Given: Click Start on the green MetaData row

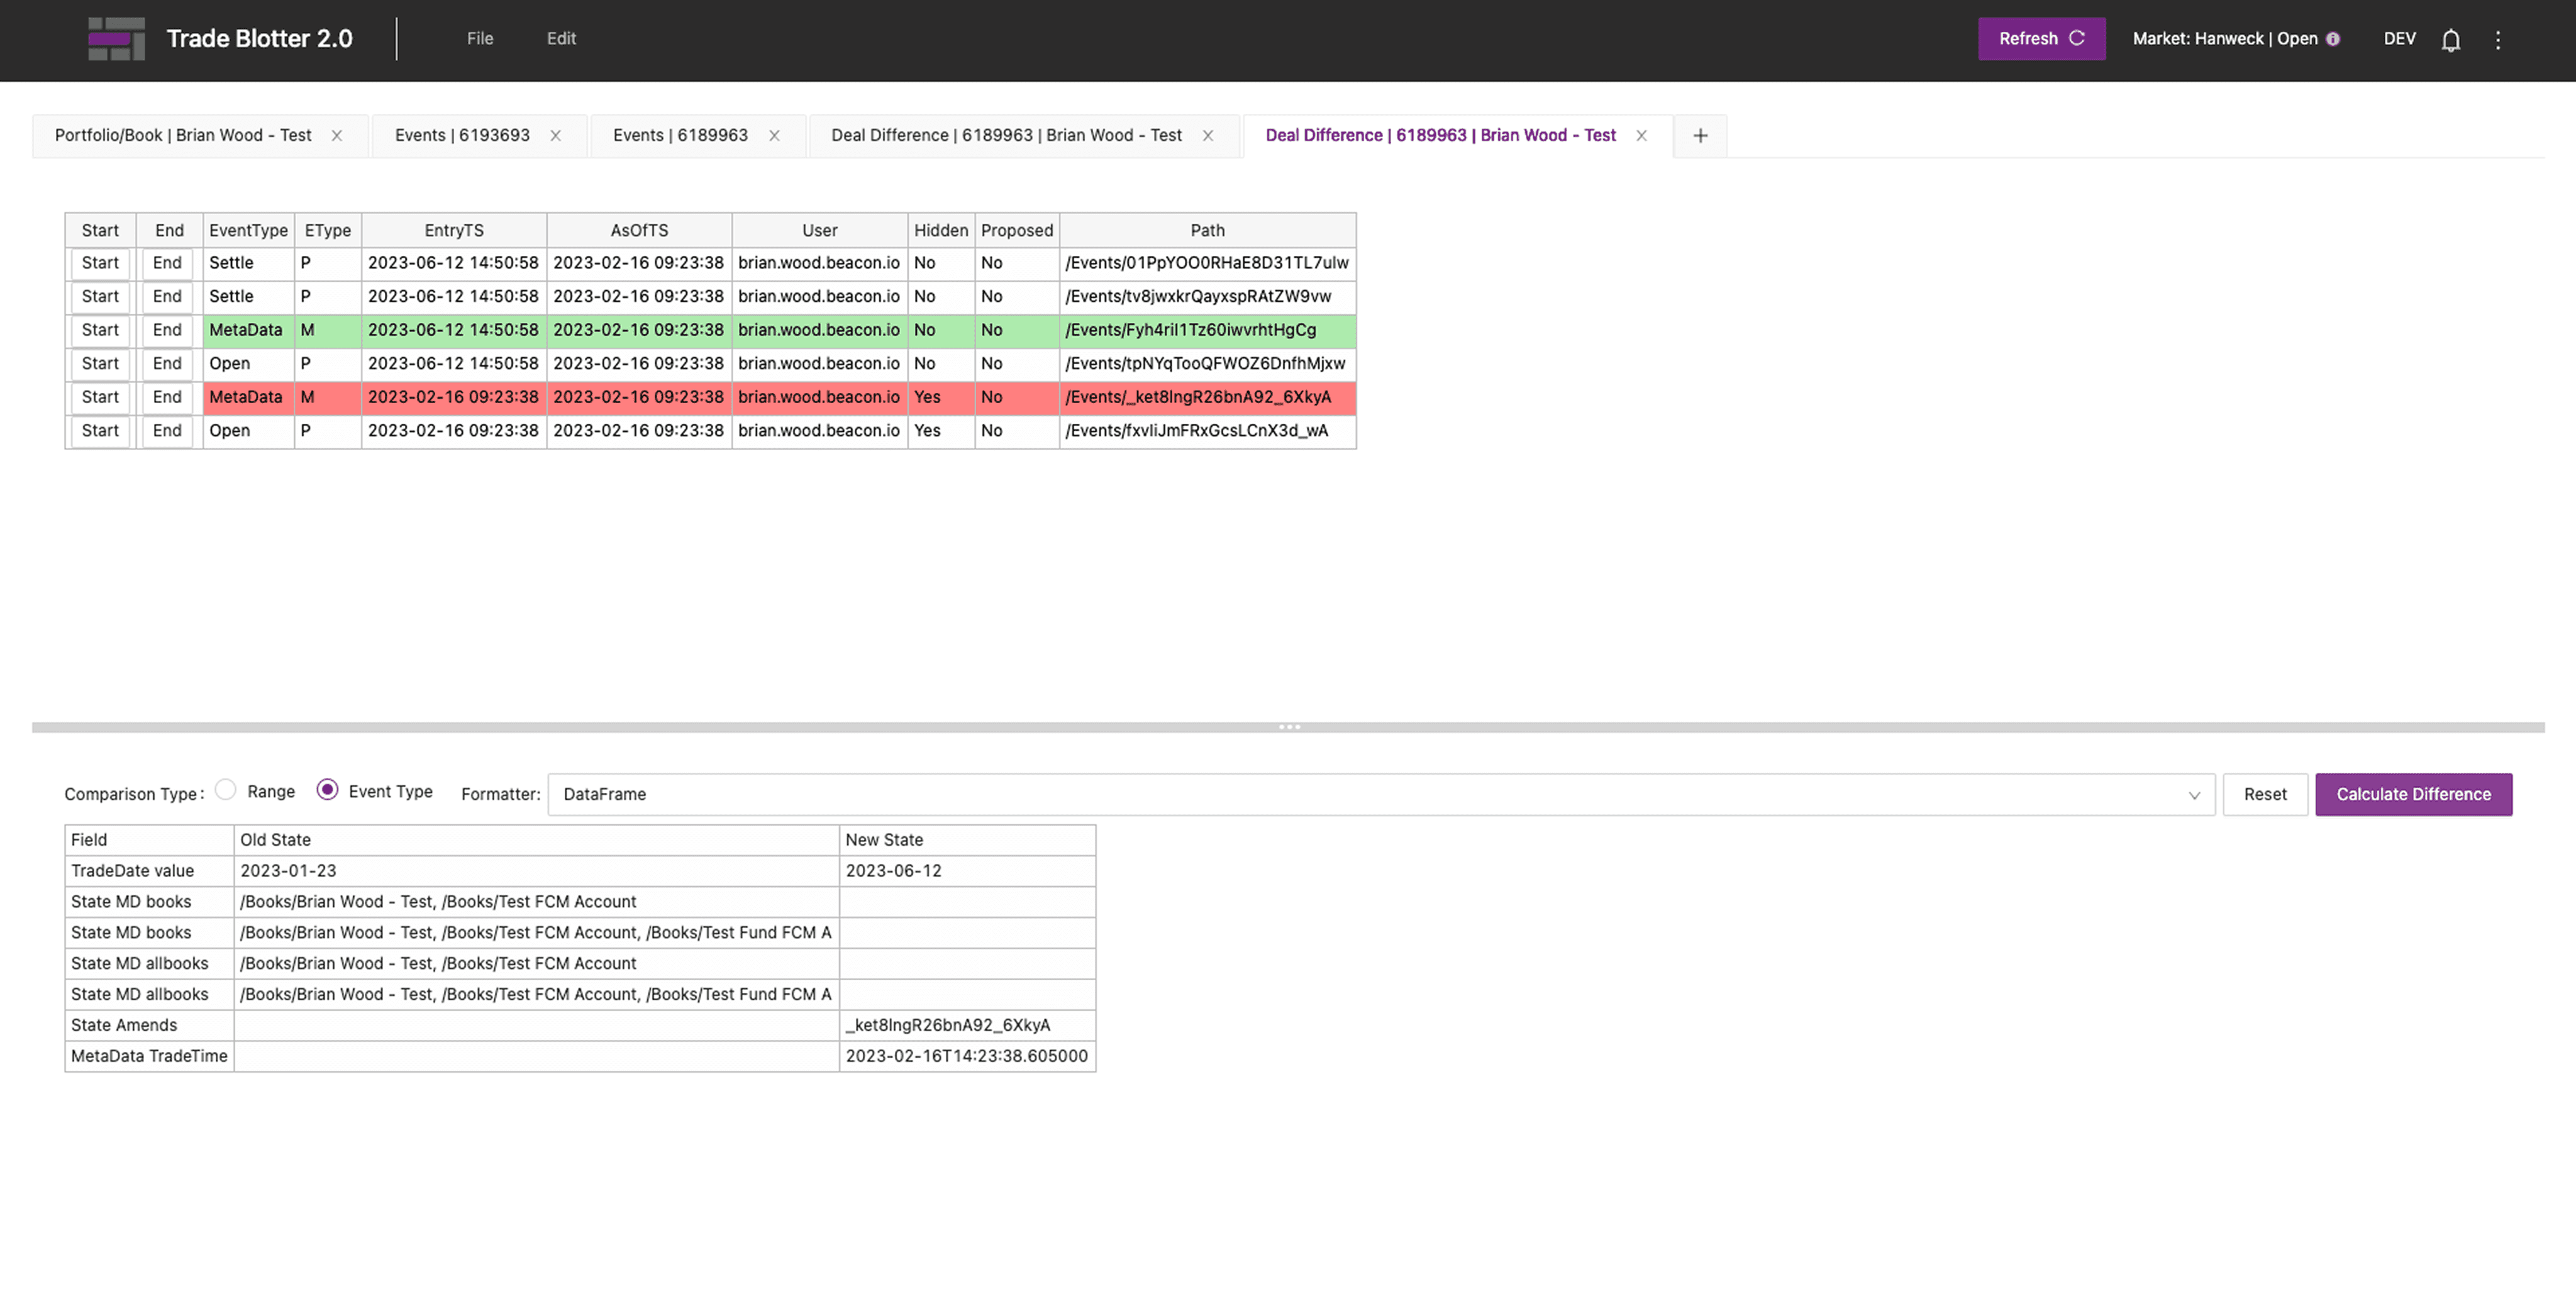Looking at the screenshot, I should [100, 330].
